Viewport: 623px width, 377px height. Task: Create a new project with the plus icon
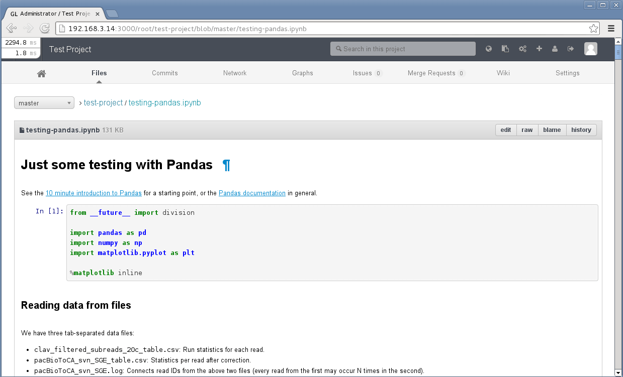pyautogui.click(x=539, y=49)
